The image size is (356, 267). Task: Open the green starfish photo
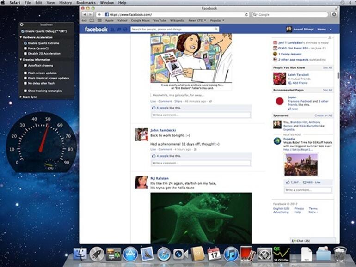point(201,218)
